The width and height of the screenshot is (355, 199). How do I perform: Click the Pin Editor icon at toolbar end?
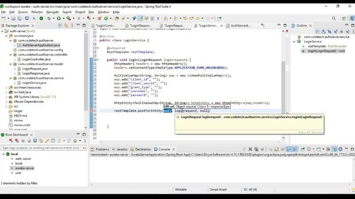pos(219,18)
